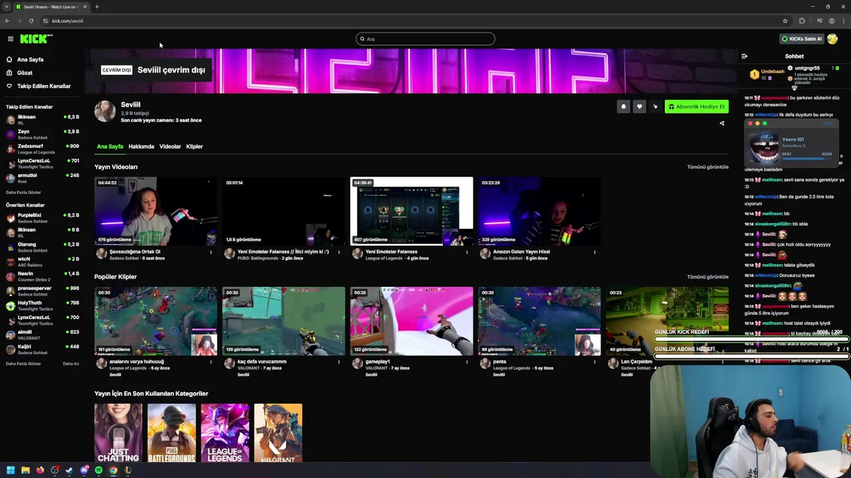Open HolyThoth recommended channel

coord(42,306)
